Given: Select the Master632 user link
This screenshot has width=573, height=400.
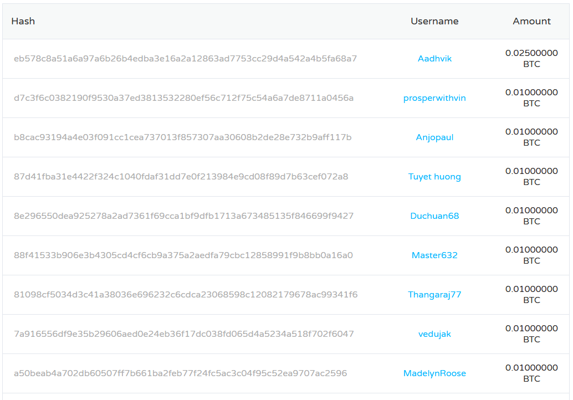Looking at the screenshot, I should pyautogui.click(x=434, y=255).
